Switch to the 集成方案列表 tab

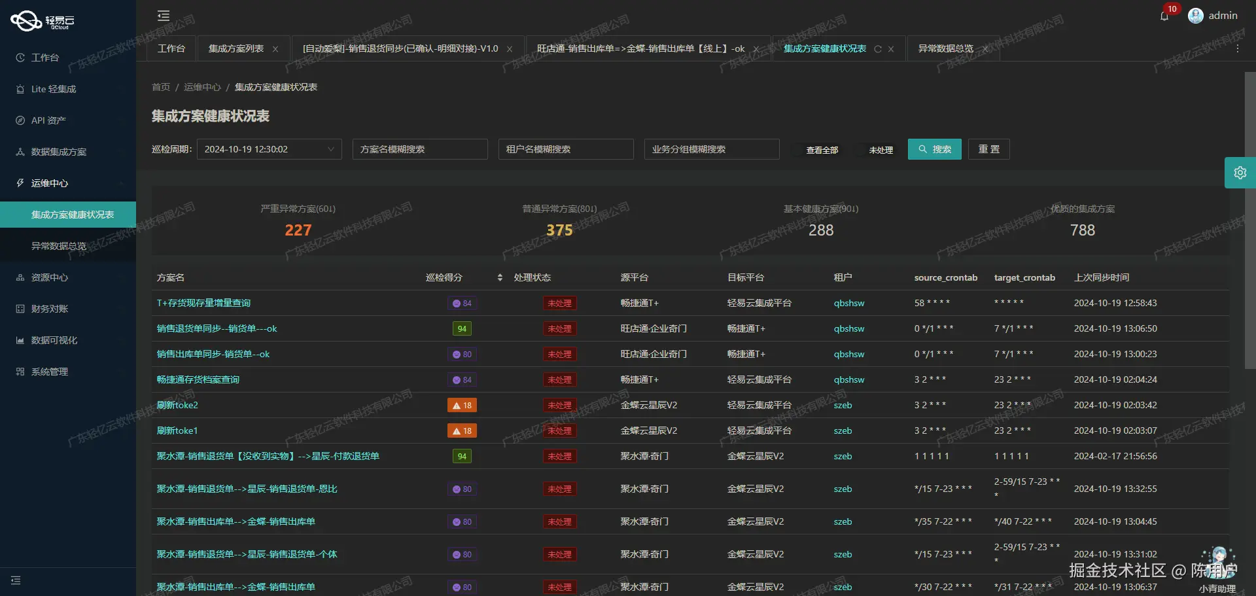click(x=237, y=48)
